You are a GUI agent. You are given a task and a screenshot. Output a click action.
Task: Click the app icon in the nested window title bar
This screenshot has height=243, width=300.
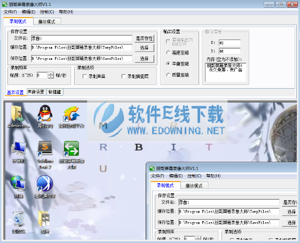pyautogui.click(x=152, y=168)
